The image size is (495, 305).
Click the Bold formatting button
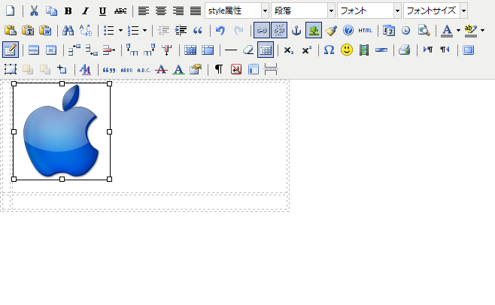pos(68,11)
